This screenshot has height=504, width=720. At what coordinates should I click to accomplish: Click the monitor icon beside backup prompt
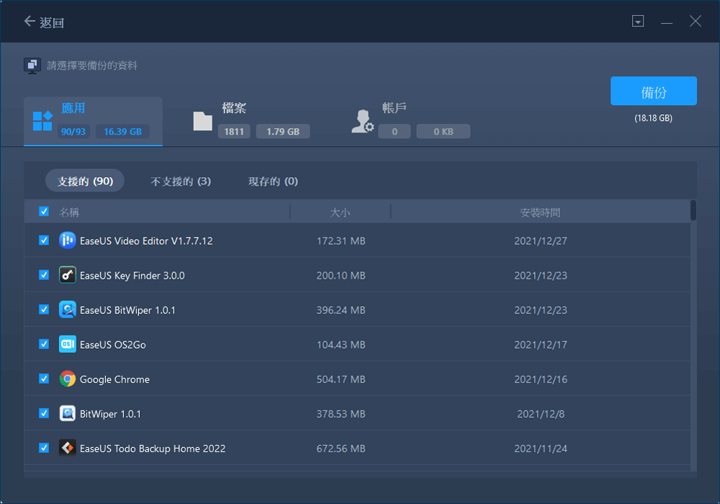[32, 66]
